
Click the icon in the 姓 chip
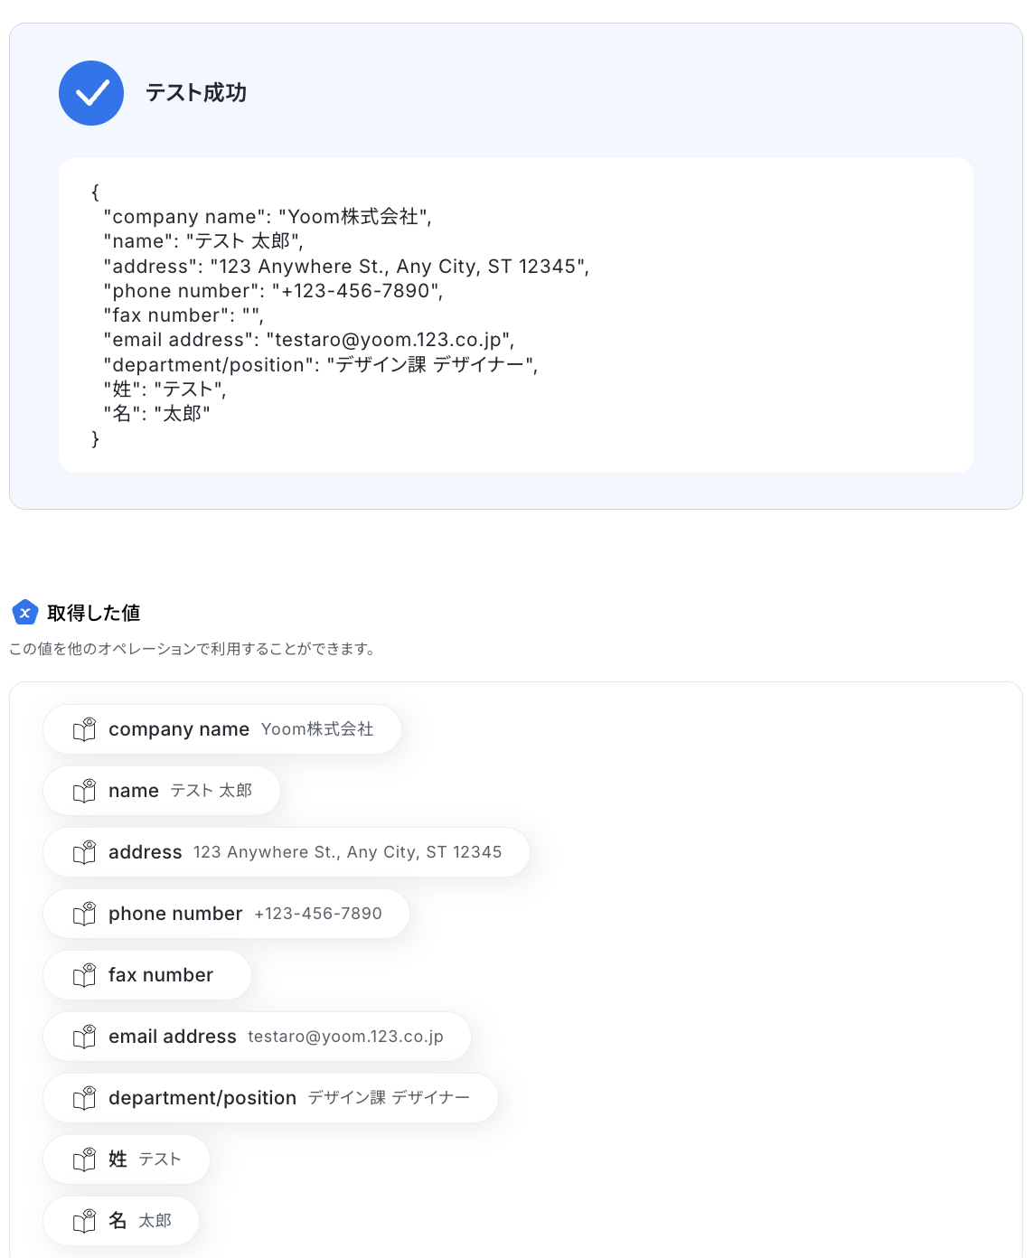point(84,1159)
